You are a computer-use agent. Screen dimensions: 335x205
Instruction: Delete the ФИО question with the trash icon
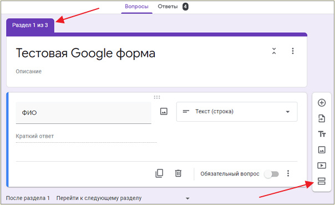[x=178, y=173]
